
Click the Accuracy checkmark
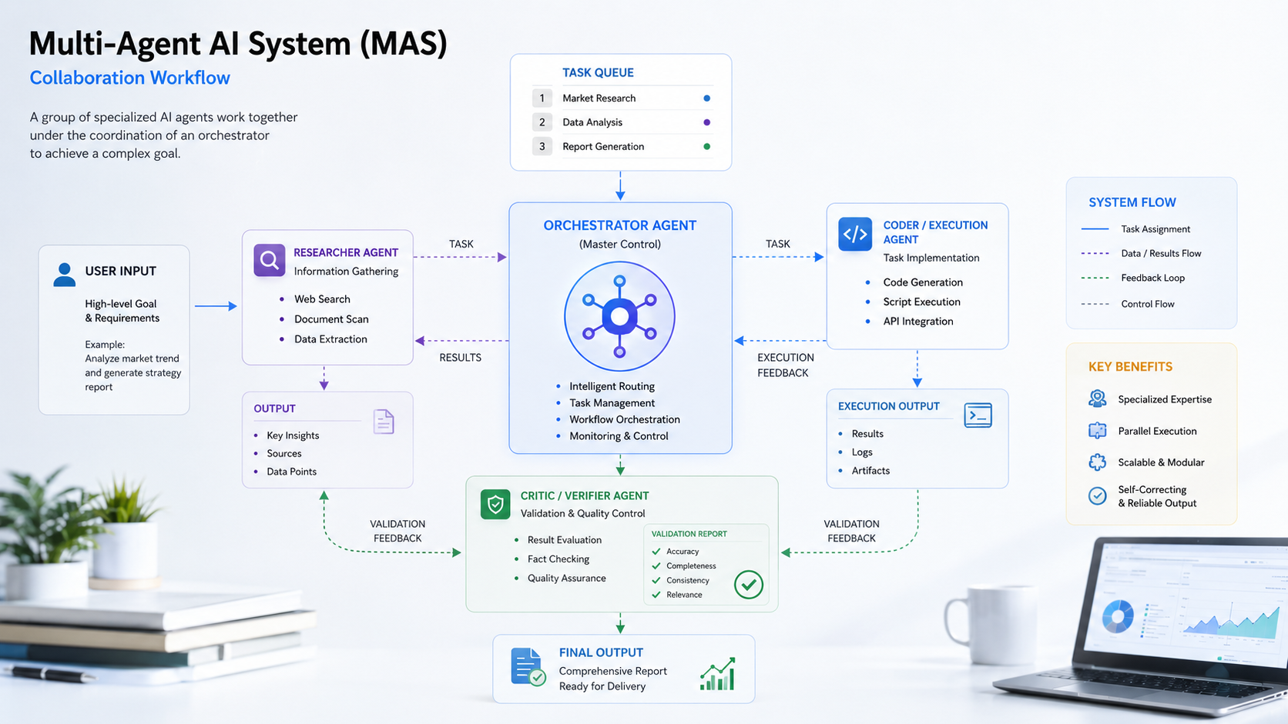click(656, 552)
